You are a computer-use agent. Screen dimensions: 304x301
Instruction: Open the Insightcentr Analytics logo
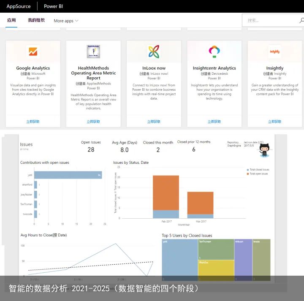click(214, 52)
